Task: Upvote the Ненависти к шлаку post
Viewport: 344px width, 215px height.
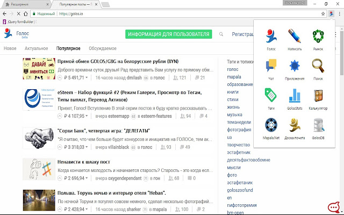Action: pos(60,178)
